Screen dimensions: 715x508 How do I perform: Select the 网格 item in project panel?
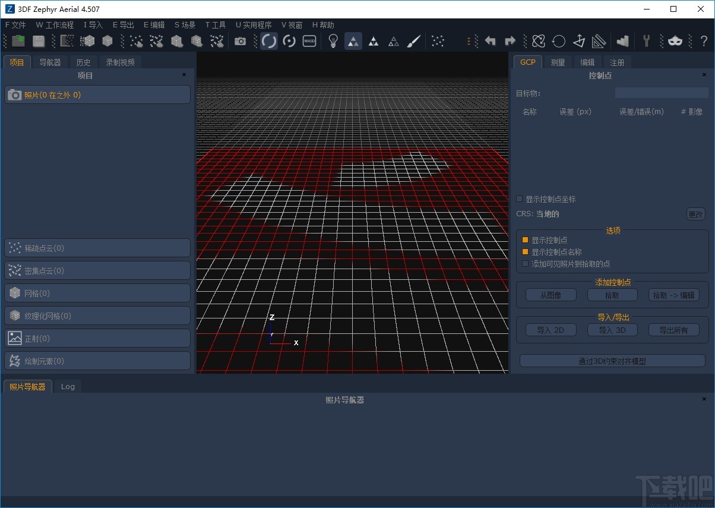[97, 293]
